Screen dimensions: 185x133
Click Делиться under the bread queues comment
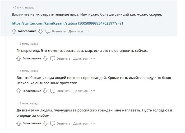(80, 123)
